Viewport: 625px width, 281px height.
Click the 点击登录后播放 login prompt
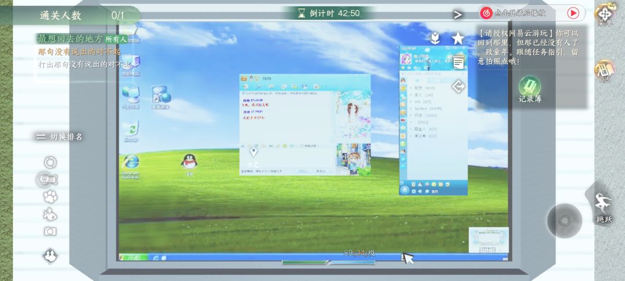coord(520,13)
